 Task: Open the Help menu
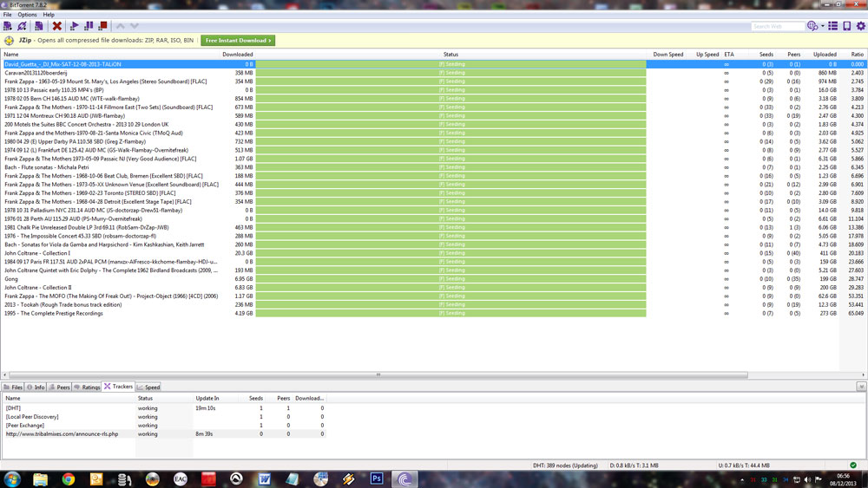(x=49, y=15)
